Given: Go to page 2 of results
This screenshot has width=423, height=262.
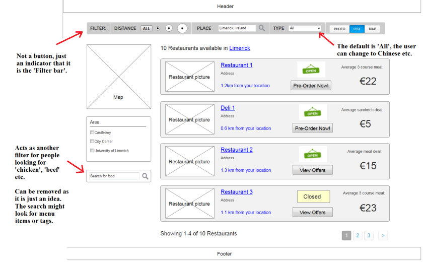Looking at the screenshot, I should 357,235.
